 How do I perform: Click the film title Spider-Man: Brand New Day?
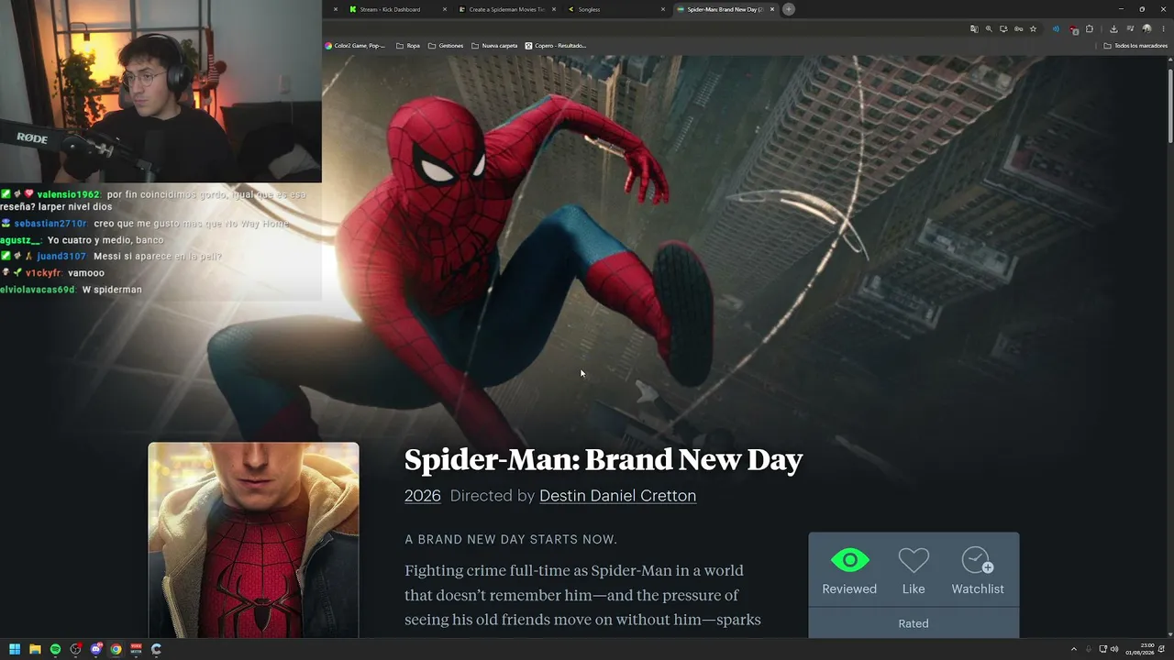click(604, 459)
